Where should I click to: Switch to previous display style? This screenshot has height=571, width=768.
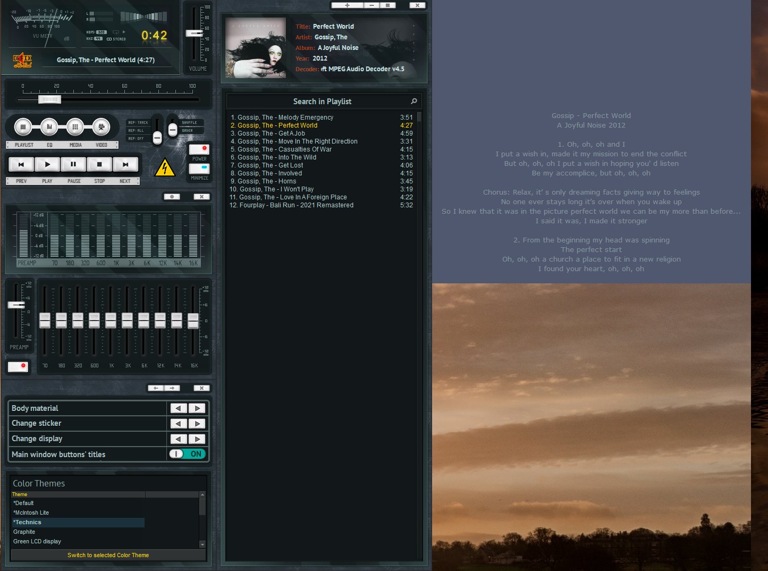(x=179, y=439)
